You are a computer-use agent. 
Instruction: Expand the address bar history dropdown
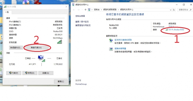click(170, 10)
